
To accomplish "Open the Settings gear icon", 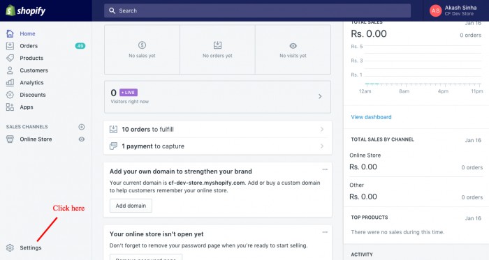I will [x=10, y=247].
